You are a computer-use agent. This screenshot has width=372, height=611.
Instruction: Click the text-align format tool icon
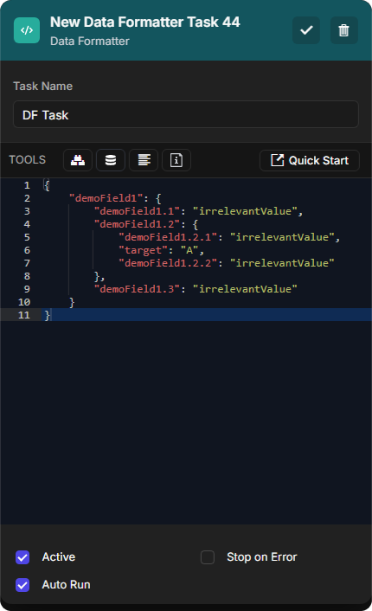(144, 160)
